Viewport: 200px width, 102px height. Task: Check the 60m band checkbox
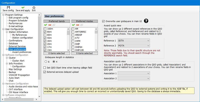pyautogui.click(x=45, y=35)
